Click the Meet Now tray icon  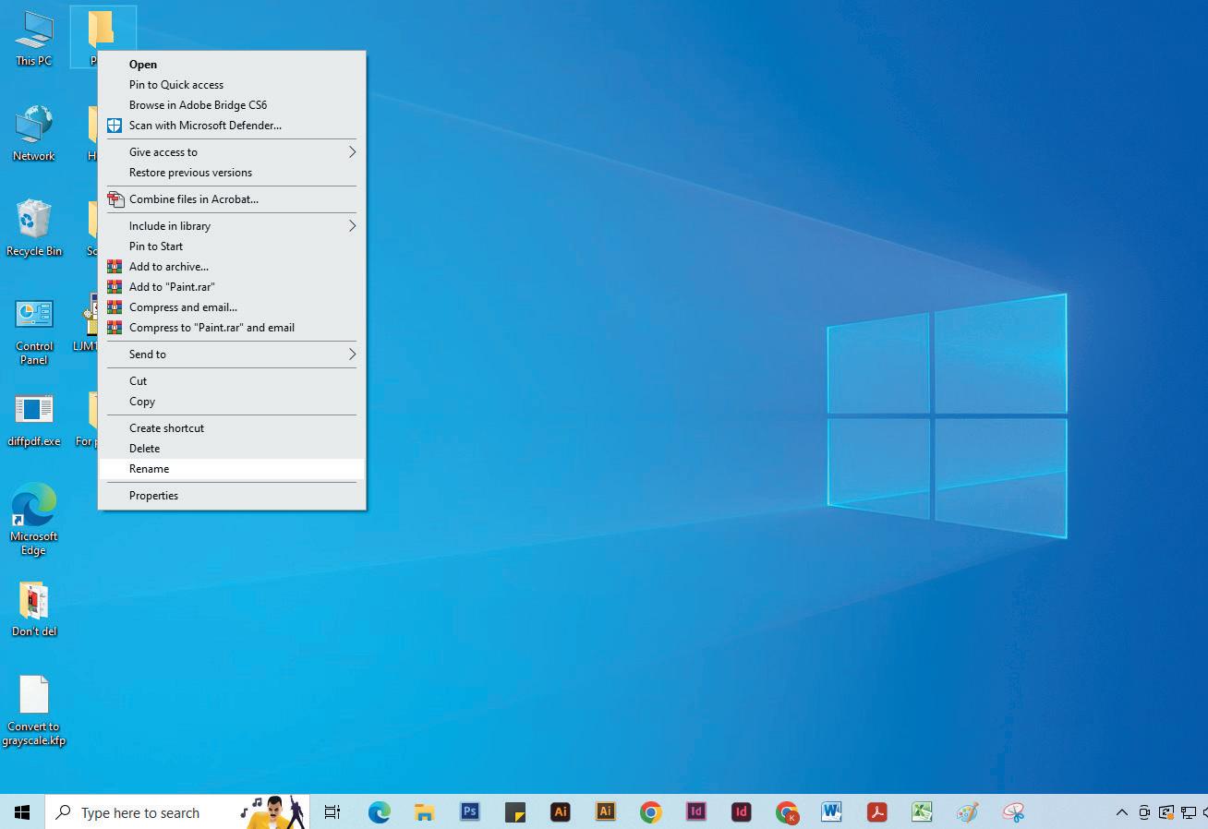[1144, 812]
